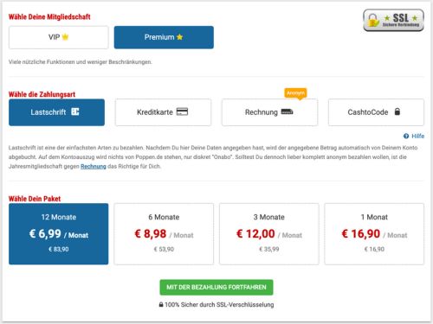Open the Rechnung link in description

coord(94,166)
